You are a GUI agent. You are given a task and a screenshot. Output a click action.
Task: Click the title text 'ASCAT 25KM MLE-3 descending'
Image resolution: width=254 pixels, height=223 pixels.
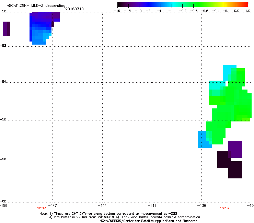pyautogui.click(x=36, y=5)
